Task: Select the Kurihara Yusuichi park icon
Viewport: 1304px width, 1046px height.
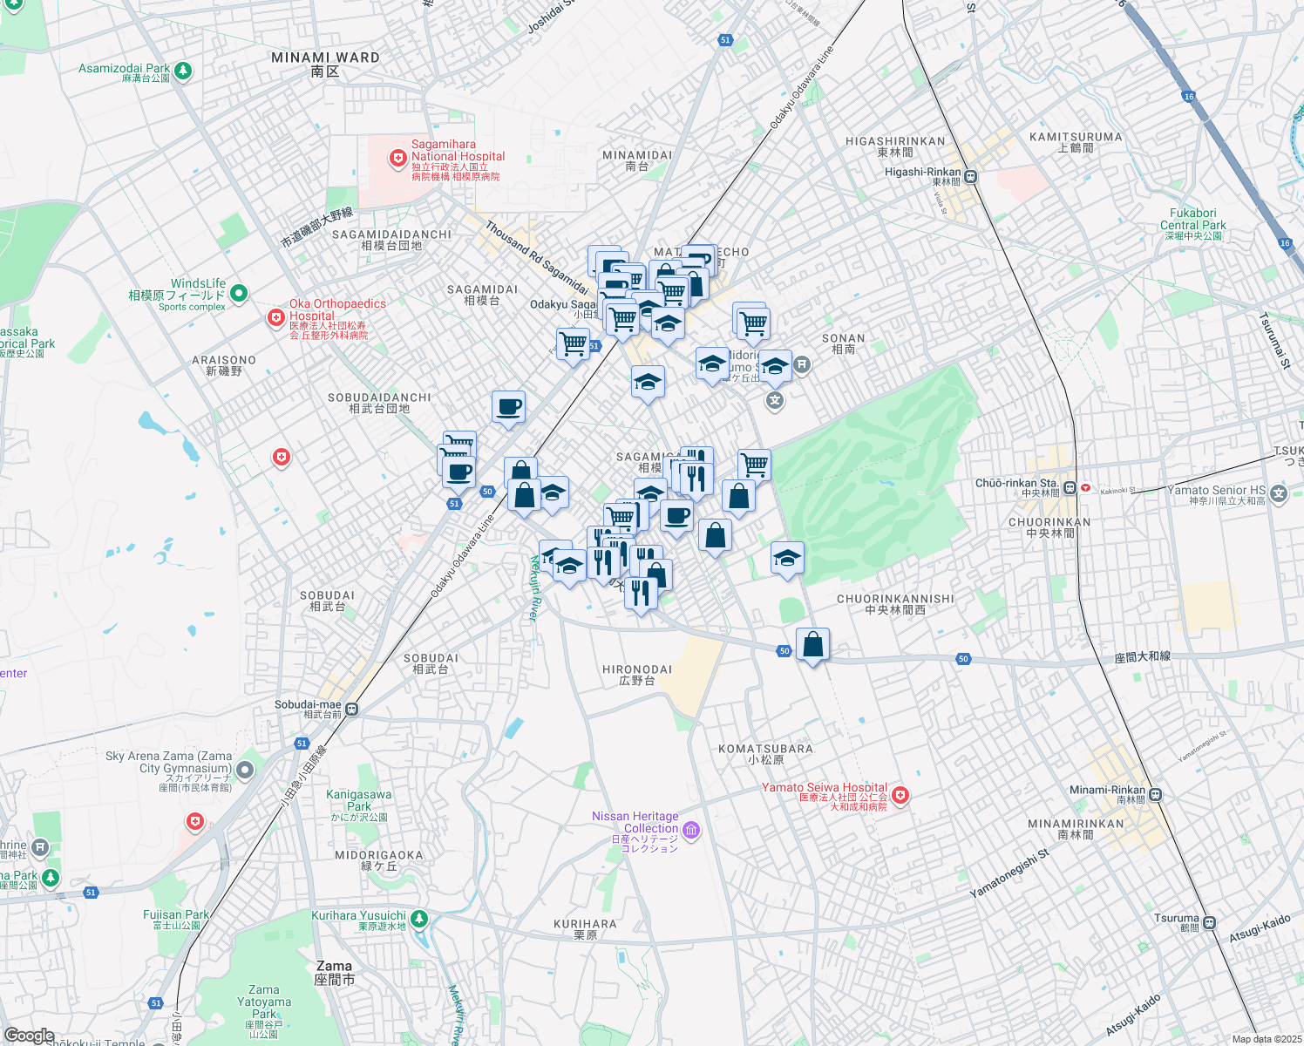Action: (419, 919)
